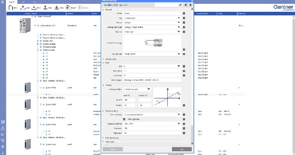295x155 pixels.
Task: Click the info icon beside Name field
Action: [x=184, y=14]
